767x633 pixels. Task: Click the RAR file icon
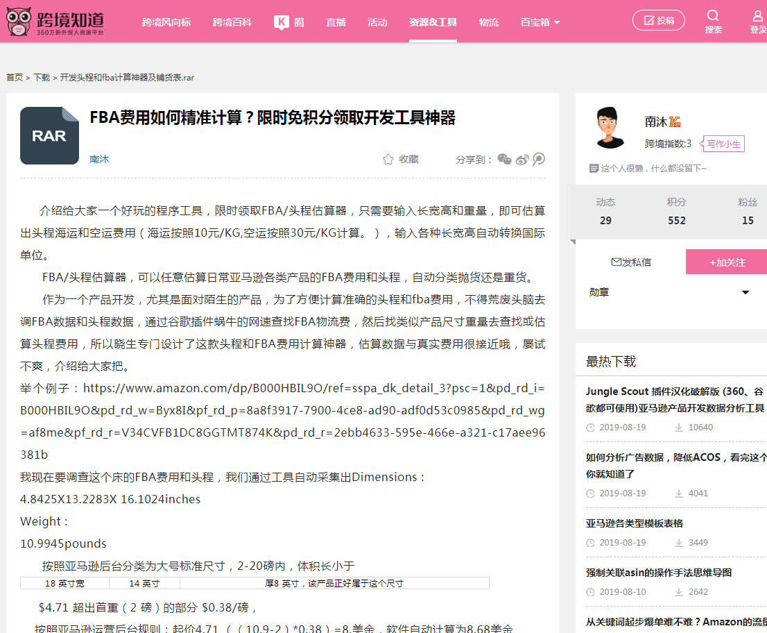point(49,135)
